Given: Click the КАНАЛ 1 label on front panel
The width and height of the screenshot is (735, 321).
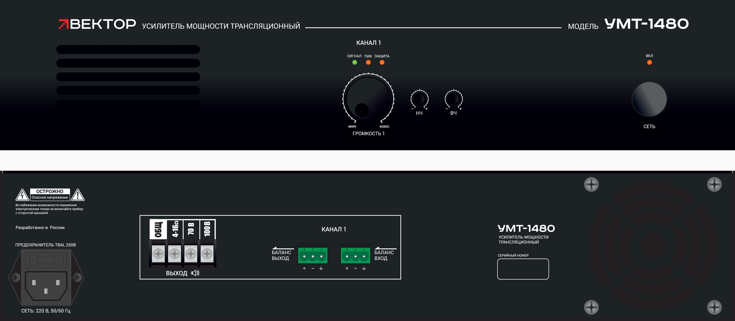Looking at the screenshot, I should 368,43.
